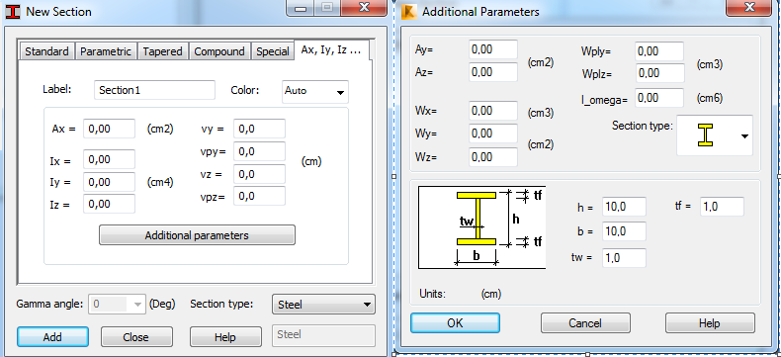Click the vz input field
The image size is (781, 357).
(259, 174)
